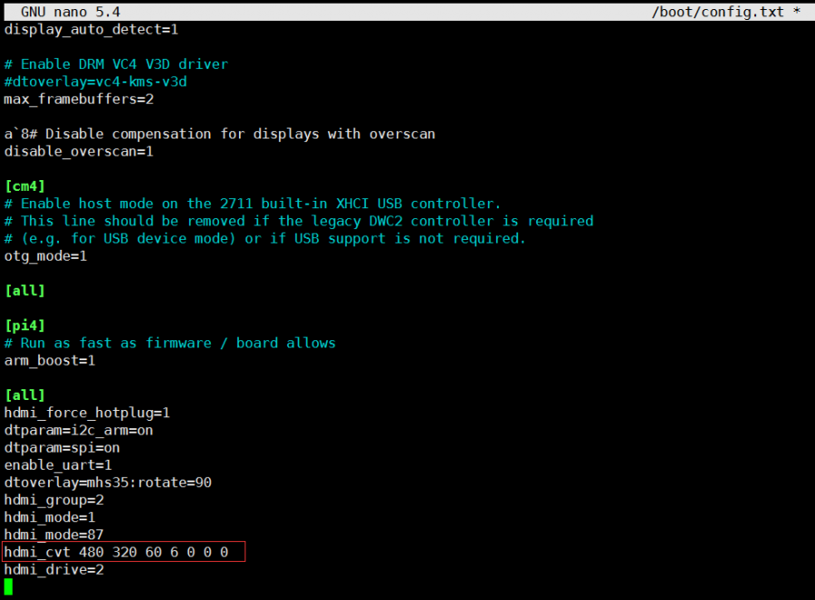The height and width of the screenshot is (600, 815).
Task: Click on arm_boost=1 line
Action: pos(50,360)
